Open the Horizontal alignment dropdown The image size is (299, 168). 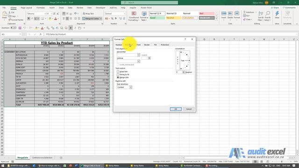139,55
